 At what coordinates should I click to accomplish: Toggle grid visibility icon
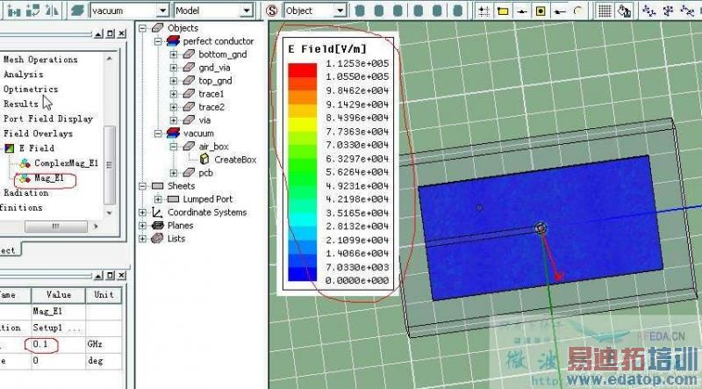[605, 11]
